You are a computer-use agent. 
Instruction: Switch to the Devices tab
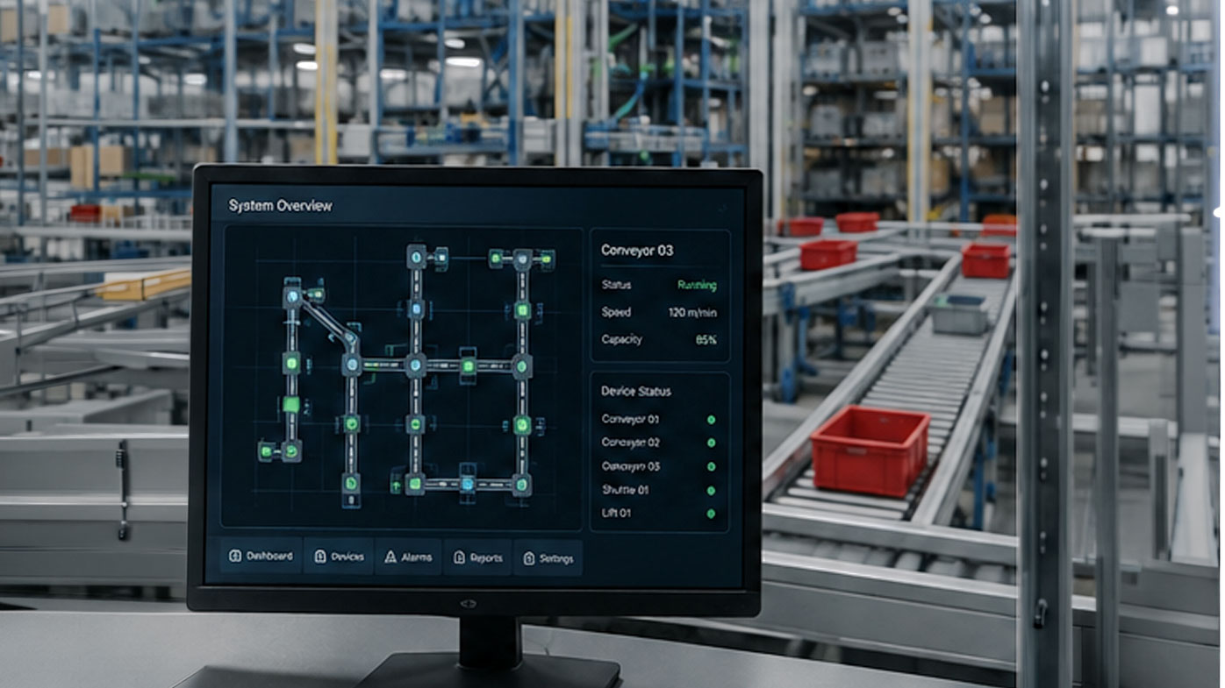tap(339, 557)
